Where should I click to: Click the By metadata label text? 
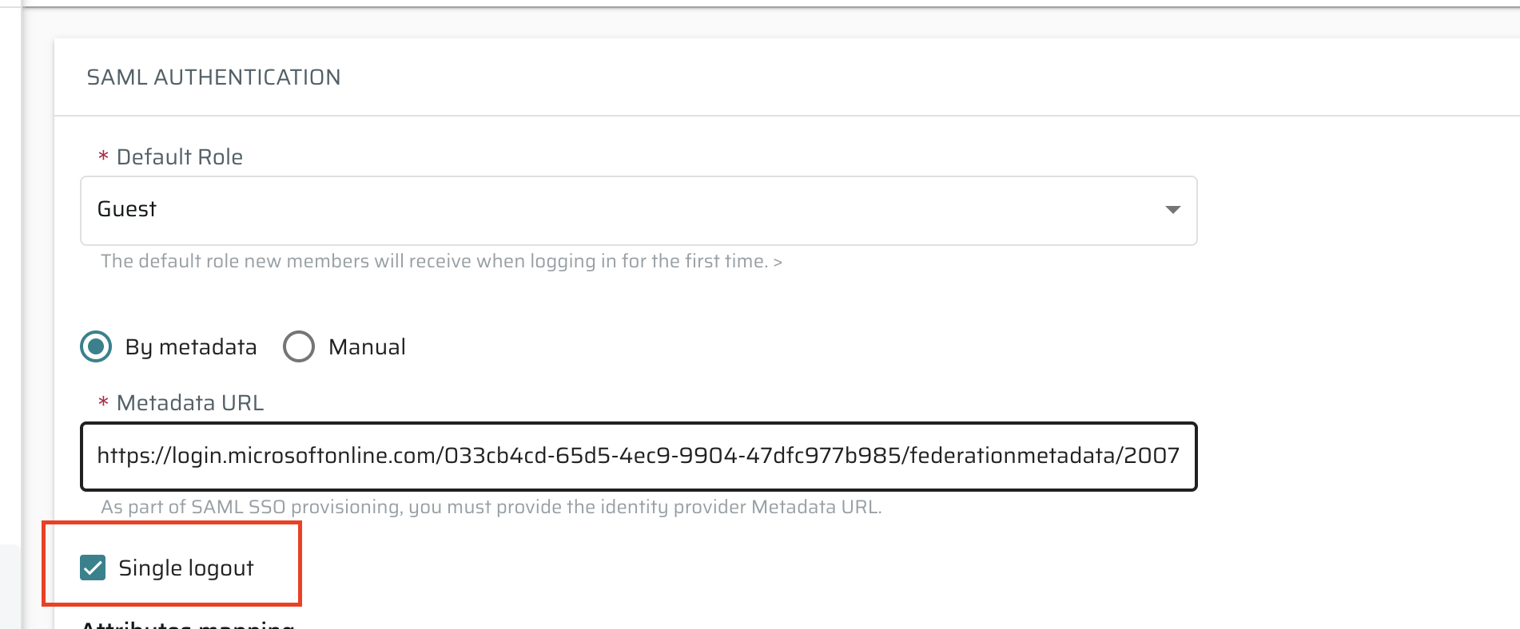(x=191, y=347)
